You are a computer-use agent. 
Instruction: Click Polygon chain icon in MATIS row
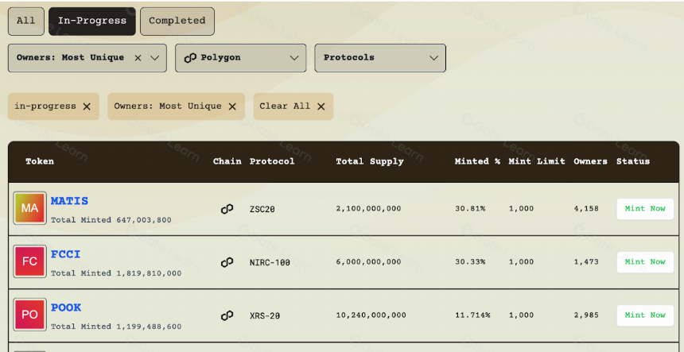[x=227, y=209]
